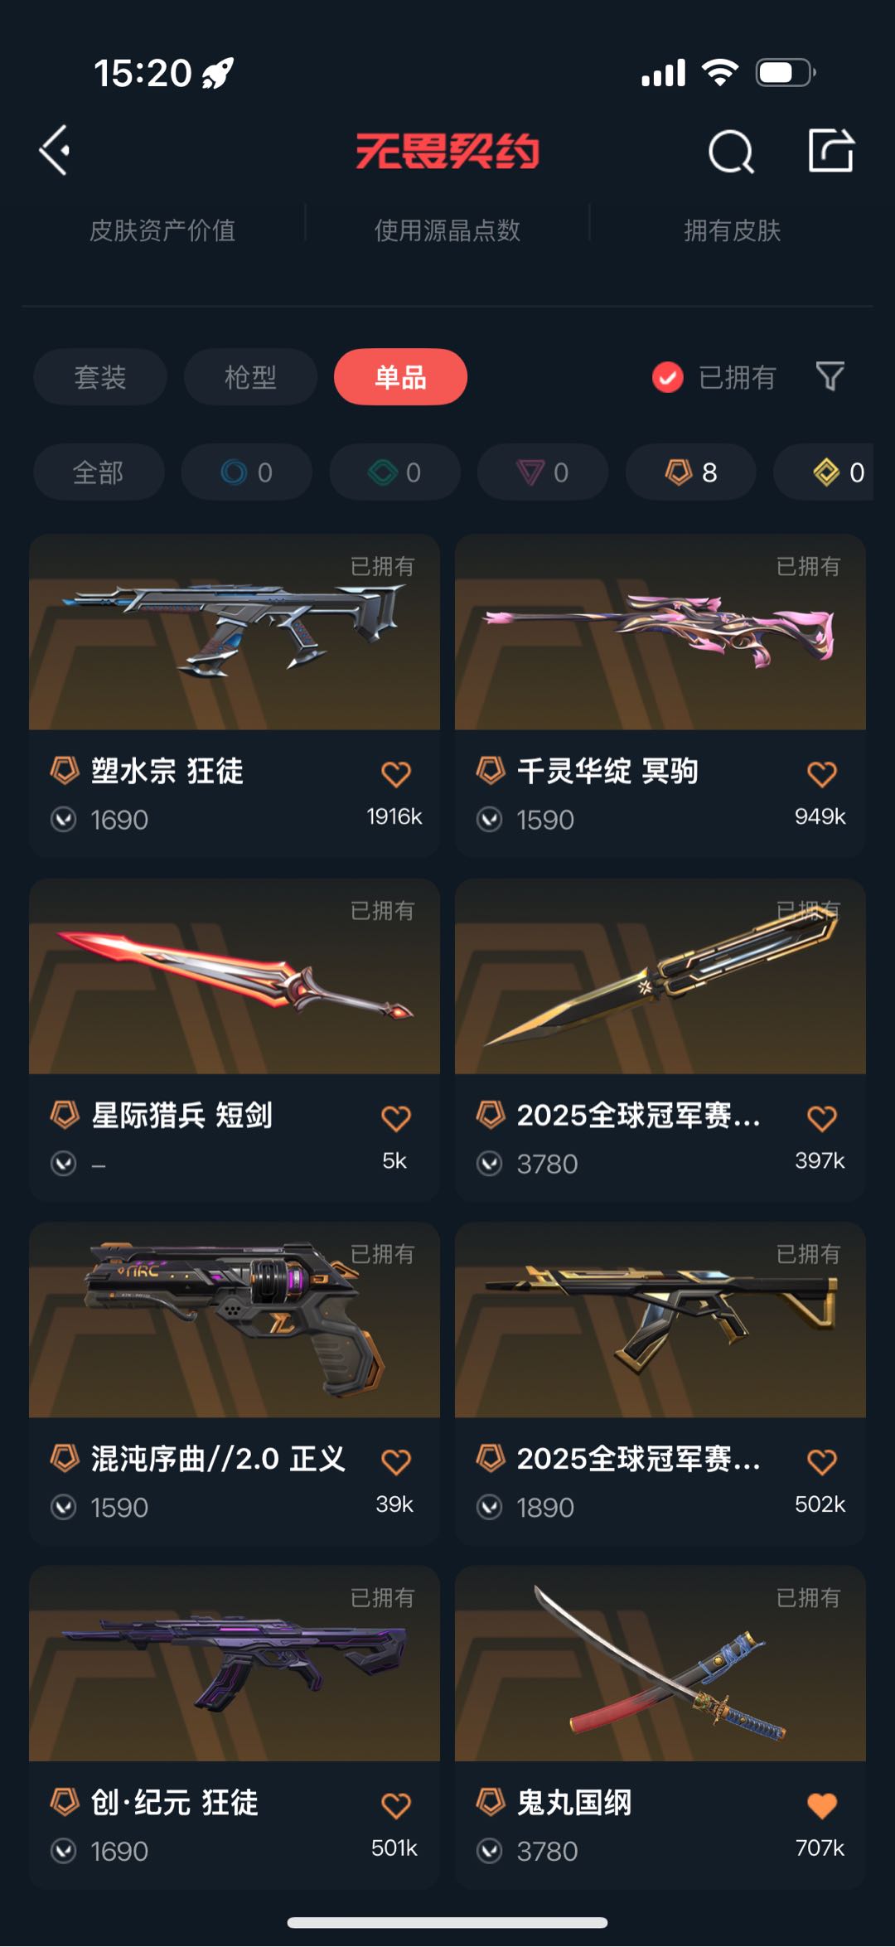The height and width of the screenshot is (1947, 895).
Task: Favorite 千灵华绽 冥驹 with heart icon
Action: (x=821, y=773)
